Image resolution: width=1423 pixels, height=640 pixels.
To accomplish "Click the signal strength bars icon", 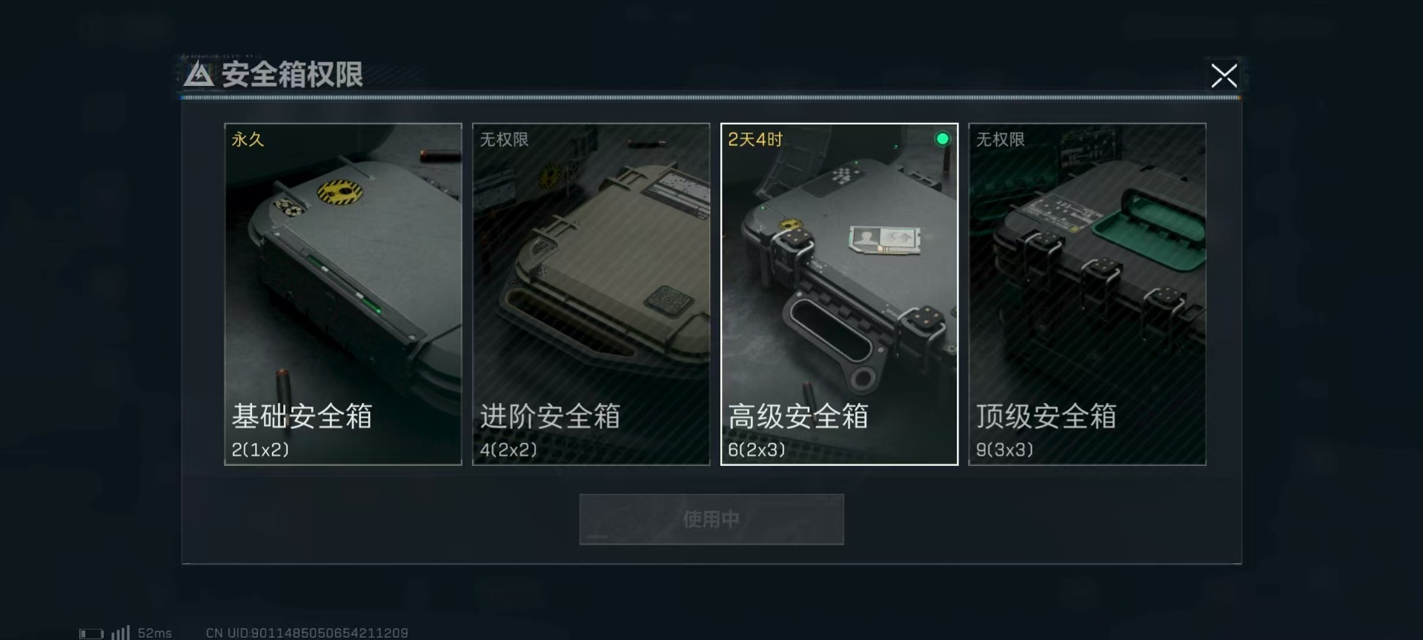I will [x=120, y=633].
